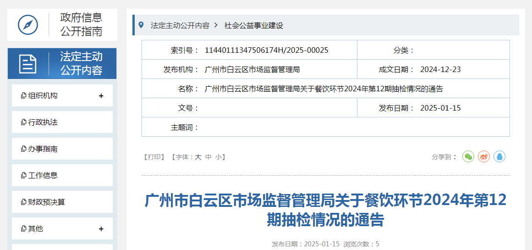Click 发布日期：2025-01-15 under the headline
Image resolution: width=532 pixels, height=250 pixels.
[x=306, y=244]
